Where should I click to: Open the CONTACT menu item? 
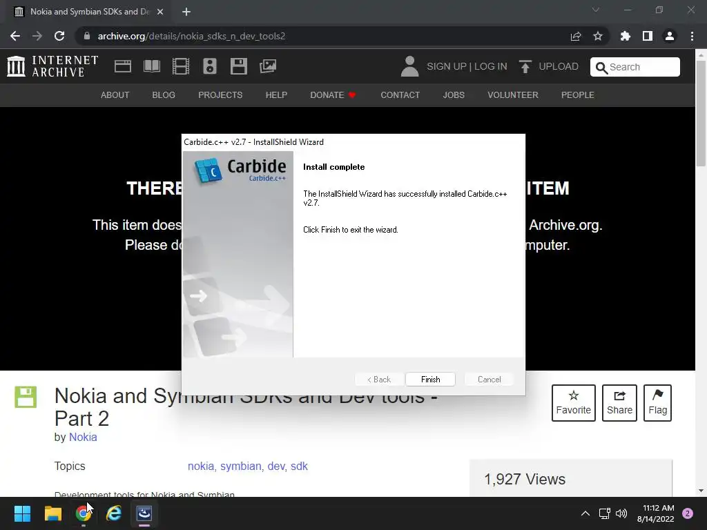coord(400,95)
